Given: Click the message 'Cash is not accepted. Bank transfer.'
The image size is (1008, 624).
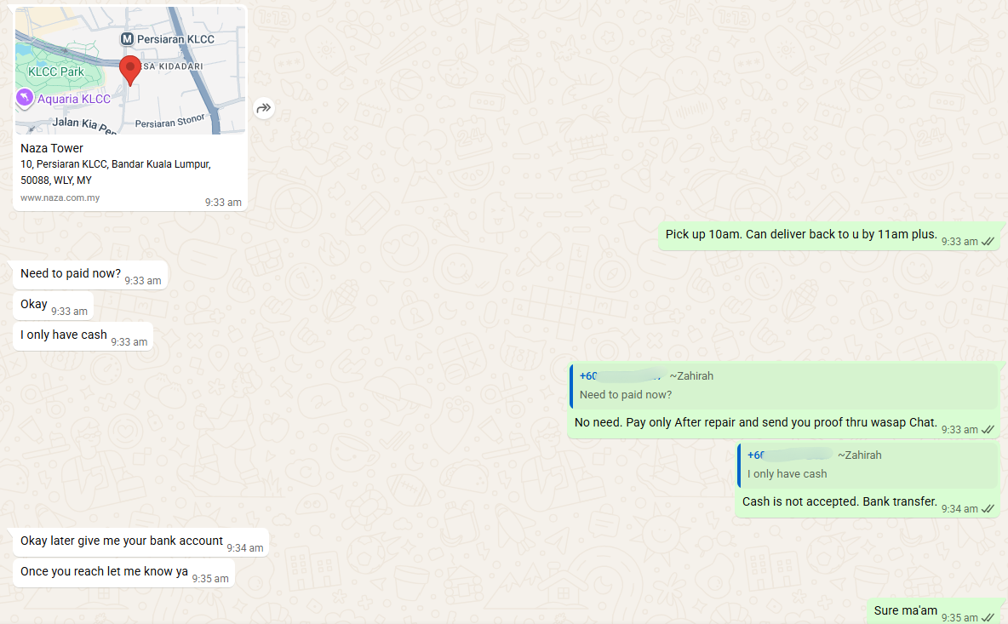Looking at the screenshot, I should [x=839, y=501].
